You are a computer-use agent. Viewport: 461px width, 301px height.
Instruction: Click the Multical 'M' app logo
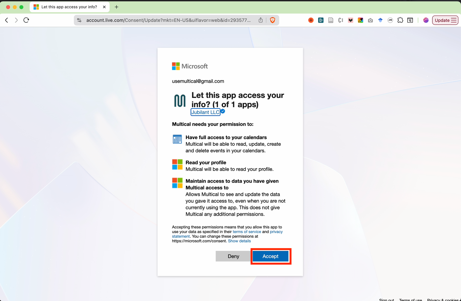[x=180, y=101]
